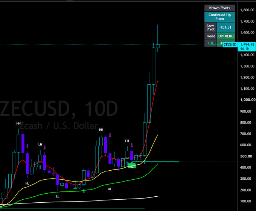Click the 1,800.00 price axis label
This screenshot has width=256, height=211.
coord(247,10)
